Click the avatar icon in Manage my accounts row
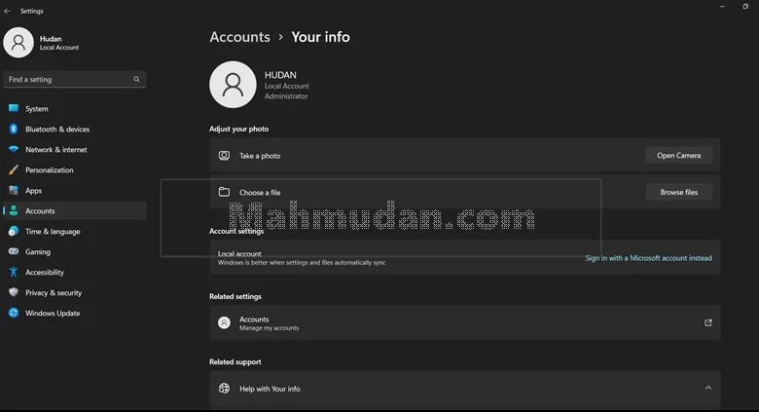759x412 pixels. point(224,322)
